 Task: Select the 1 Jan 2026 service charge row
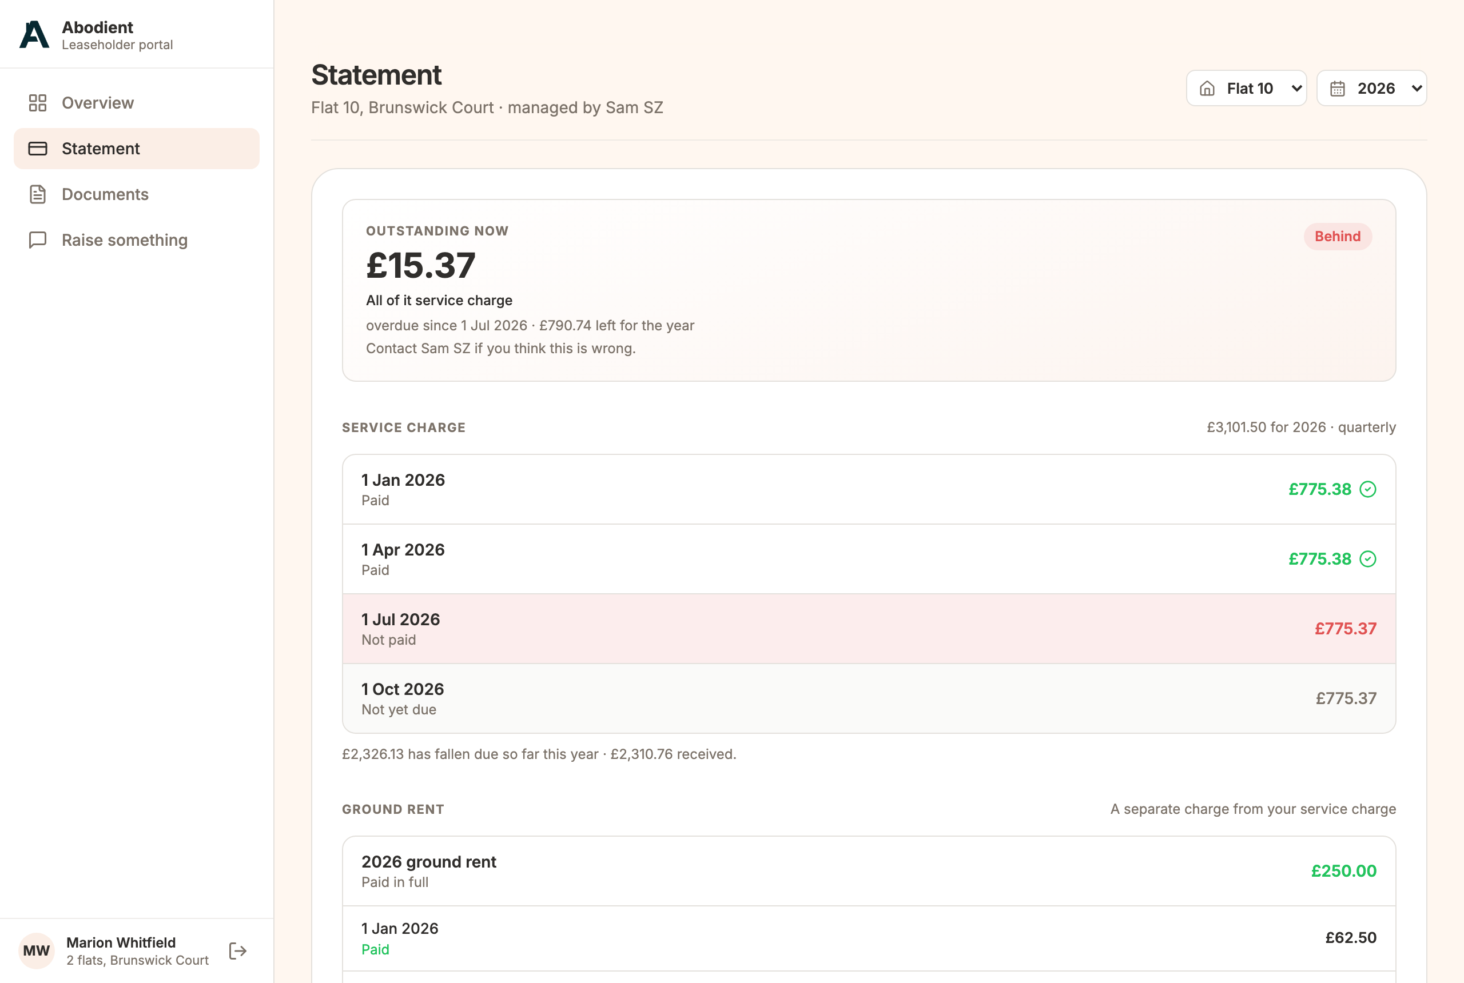(x=869, y=489)
